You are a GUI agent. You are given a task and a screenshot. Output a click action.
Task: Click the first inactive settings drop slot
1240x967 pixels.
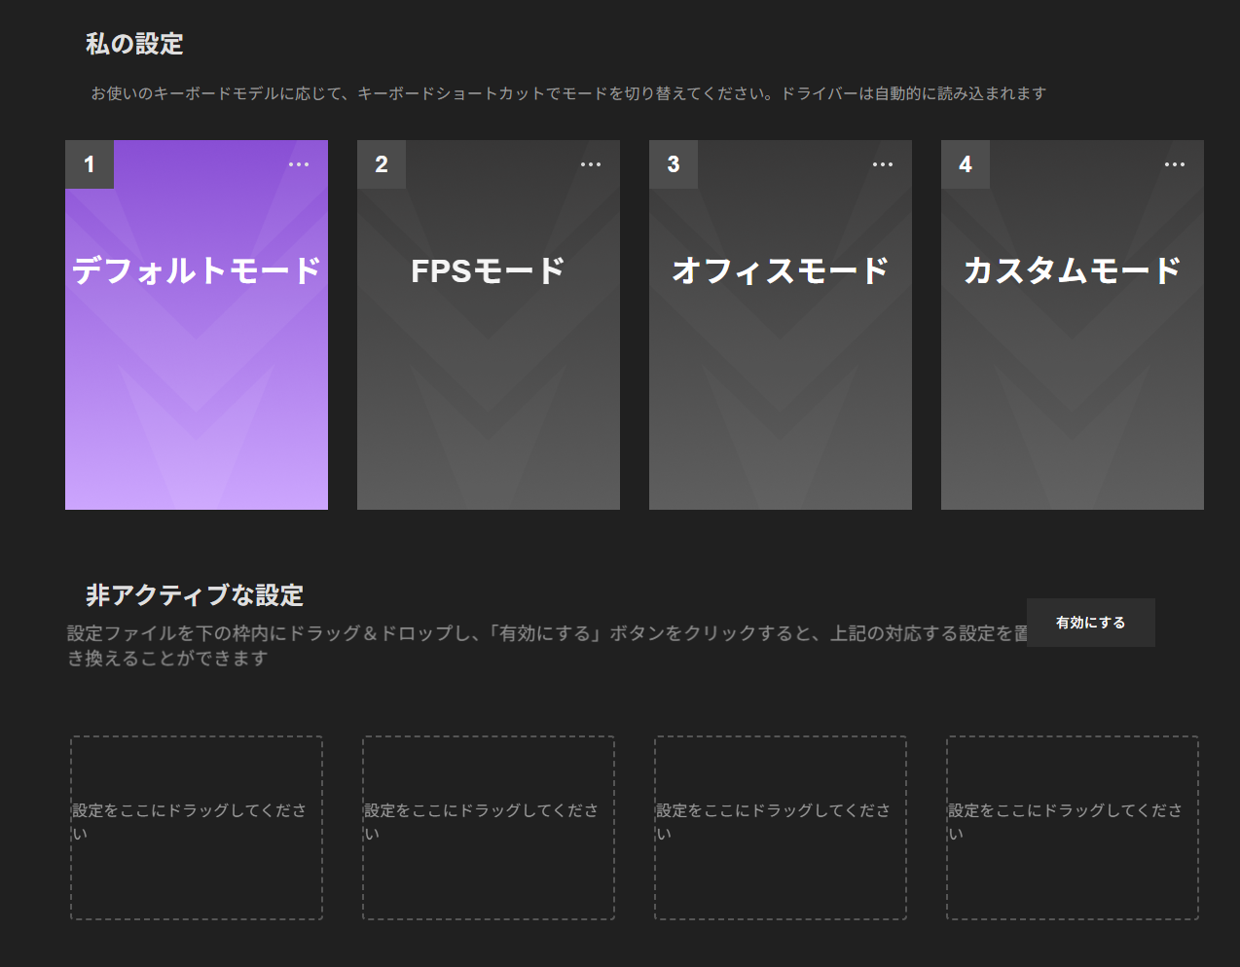tap(197, 827)
